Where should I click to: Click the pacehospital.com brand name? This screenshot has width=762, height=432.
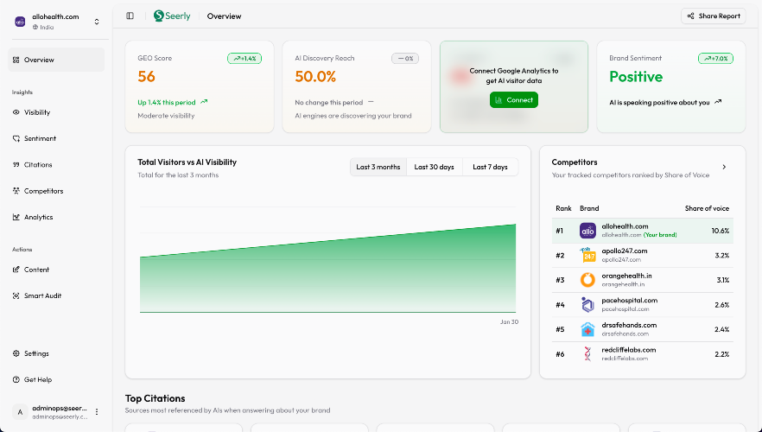click(629, 301)
